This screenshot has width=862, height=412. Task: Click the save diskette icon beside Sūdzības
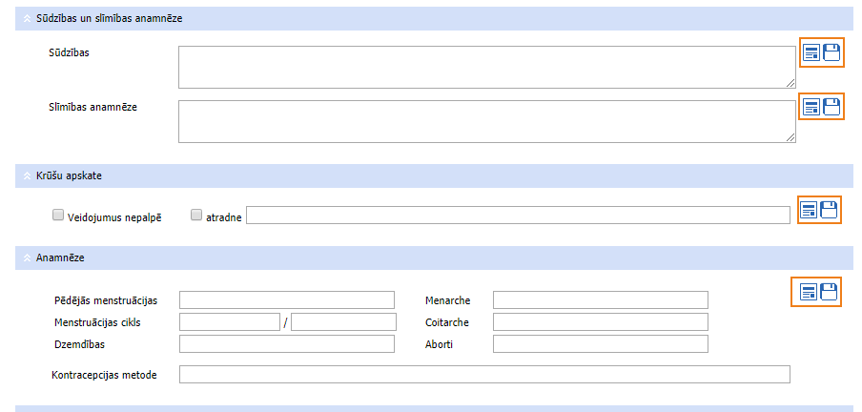(831, 52)
